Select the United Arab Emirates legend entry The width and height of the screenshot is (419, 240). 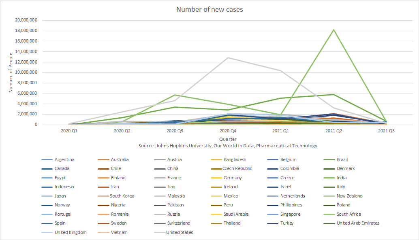point(358,223)
